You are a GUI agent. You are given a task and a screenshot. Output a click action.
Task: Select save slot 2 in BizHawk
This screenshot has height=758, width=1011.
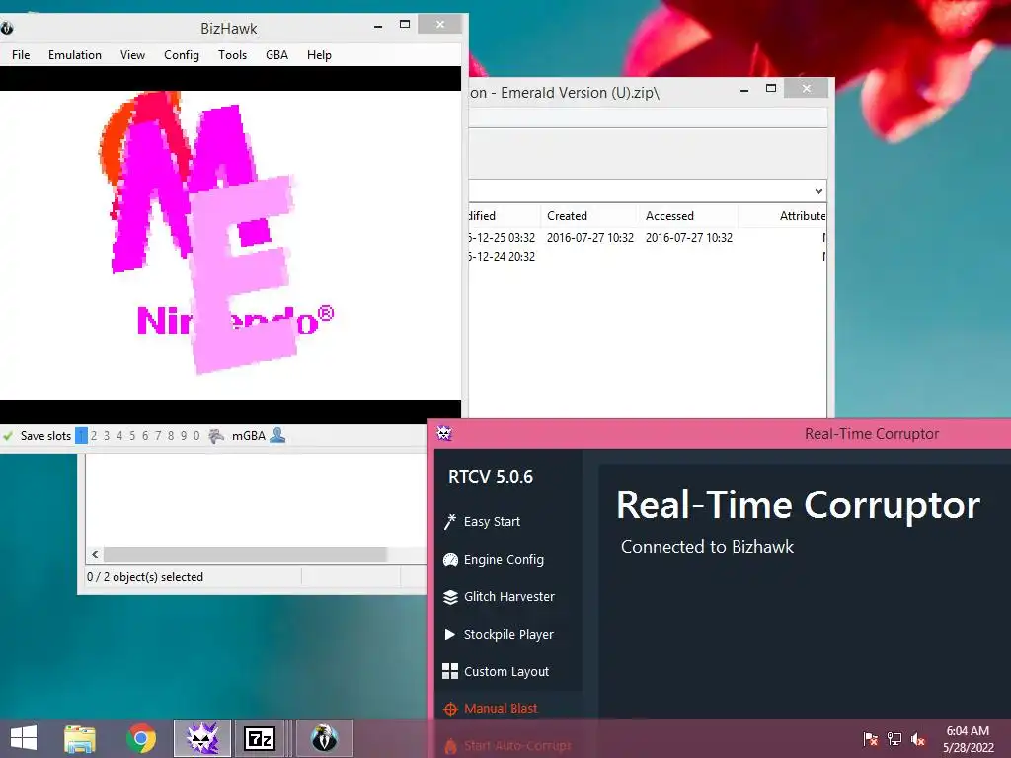(x=94, y=435)
